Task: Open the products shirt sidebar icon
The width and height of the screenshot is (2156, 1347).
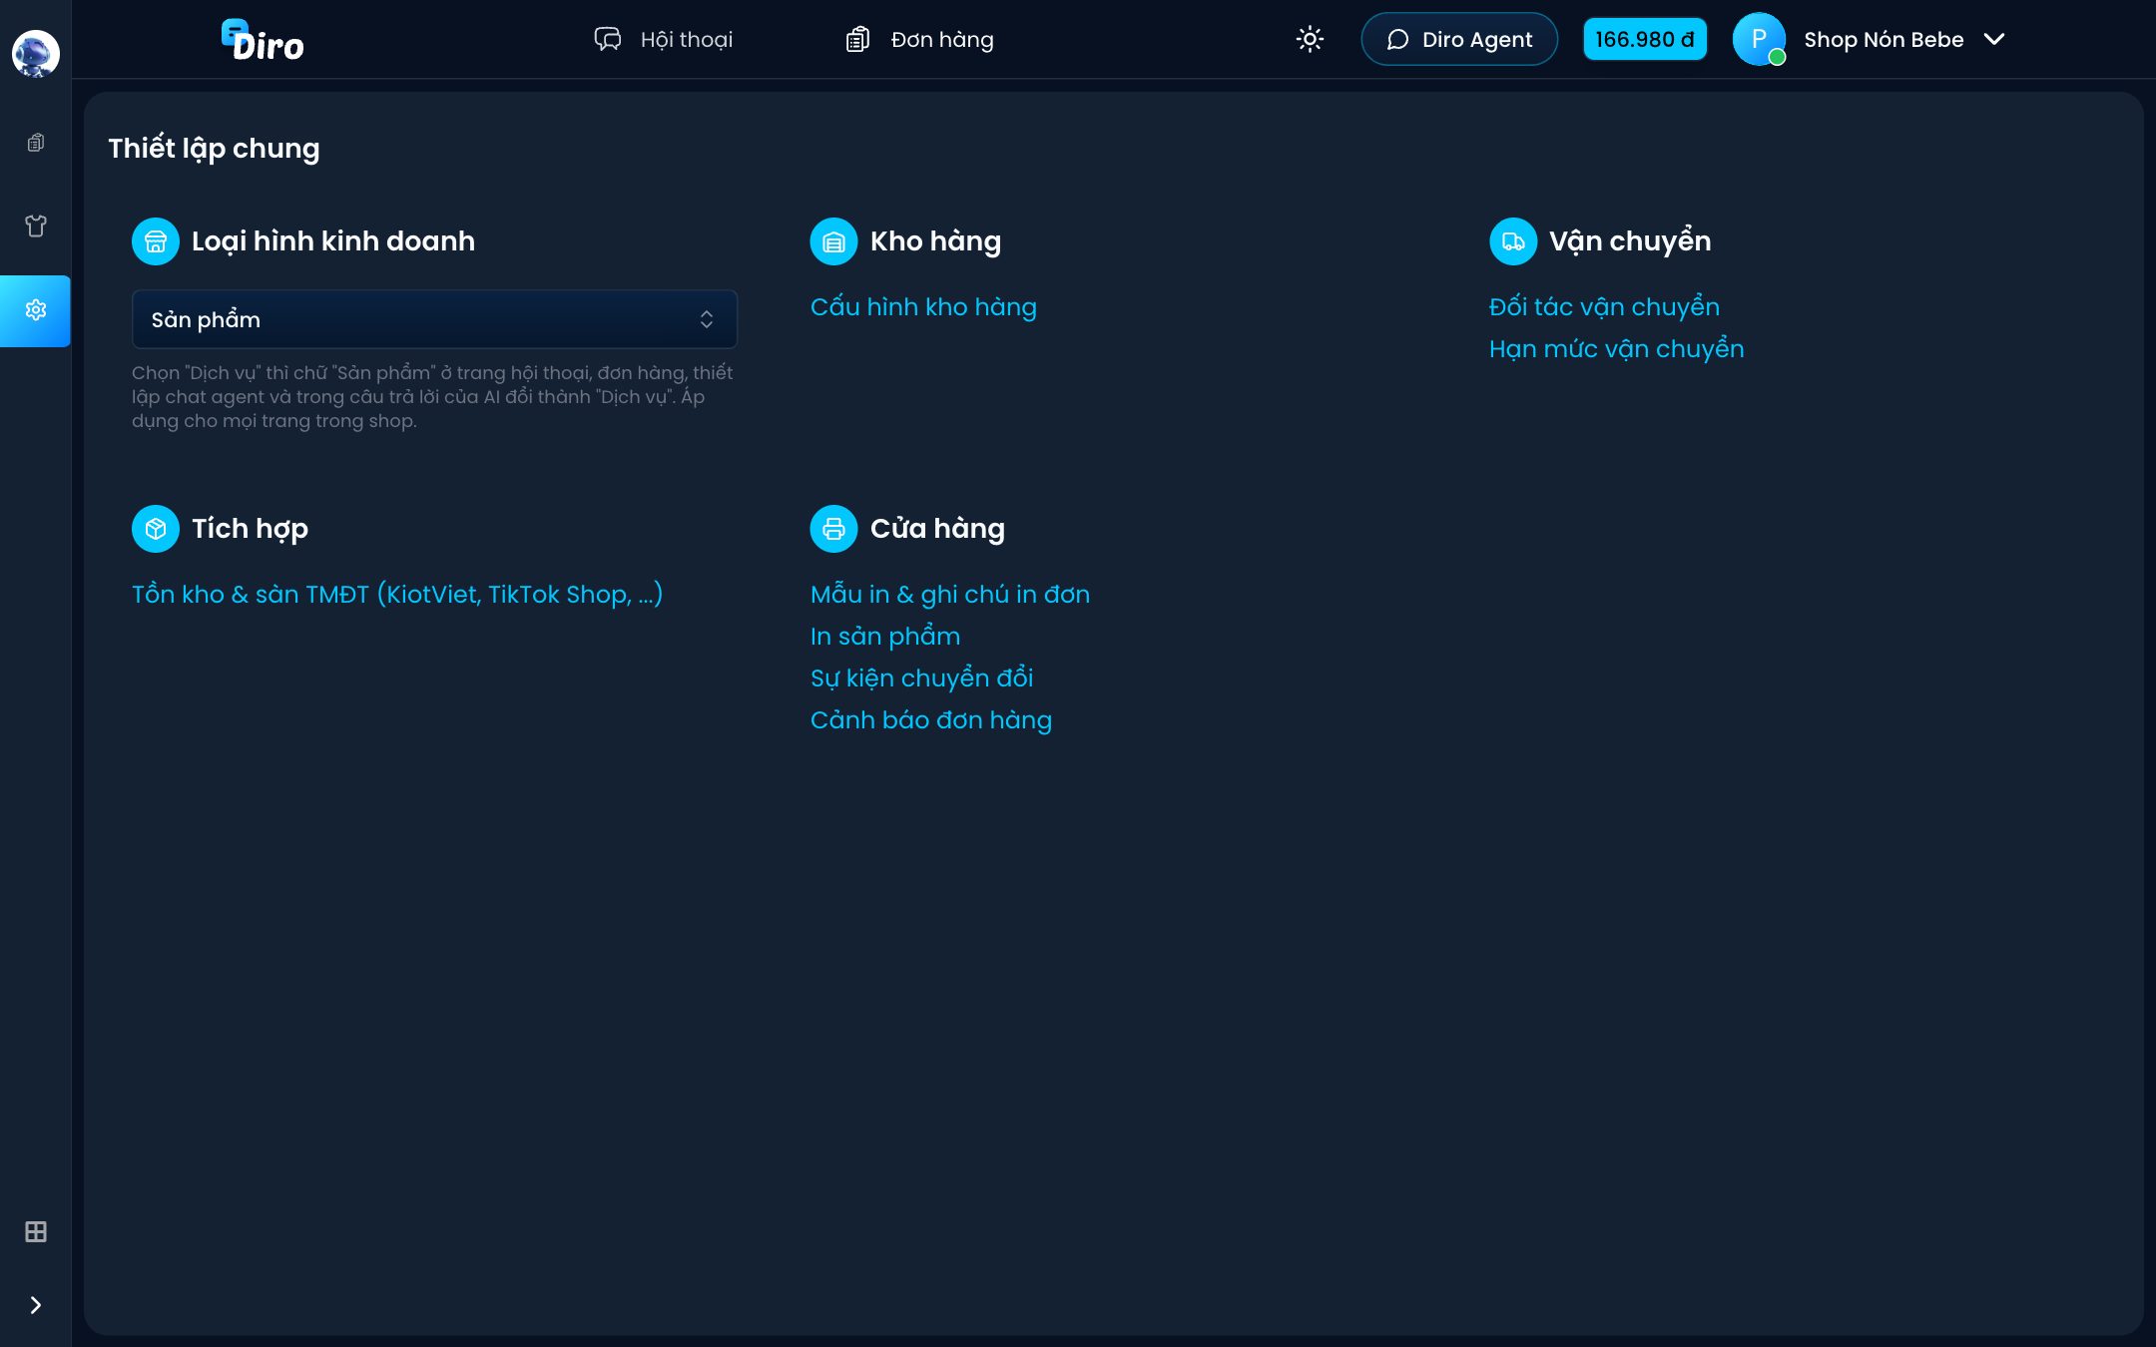Action: 35,225
